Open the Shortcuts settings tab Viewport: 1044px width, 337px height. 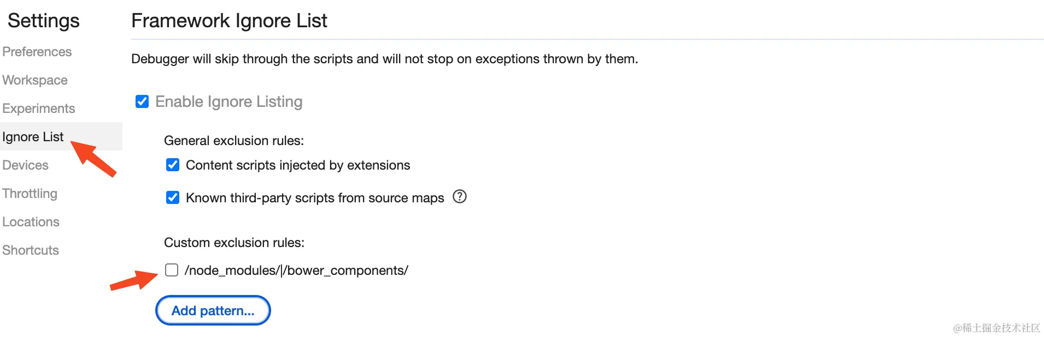pos(31,250)
